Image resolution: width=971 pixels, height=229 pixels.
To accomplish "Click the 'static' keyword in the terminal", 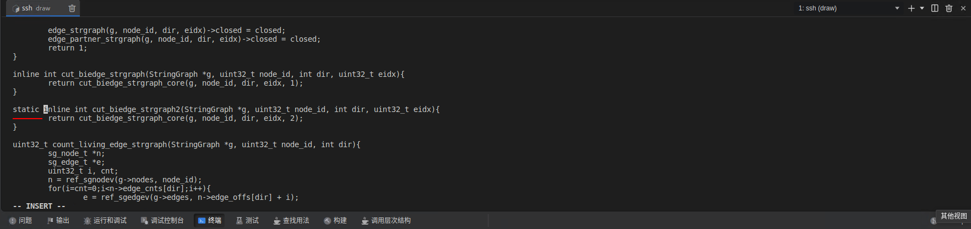I will pos(26,109).
